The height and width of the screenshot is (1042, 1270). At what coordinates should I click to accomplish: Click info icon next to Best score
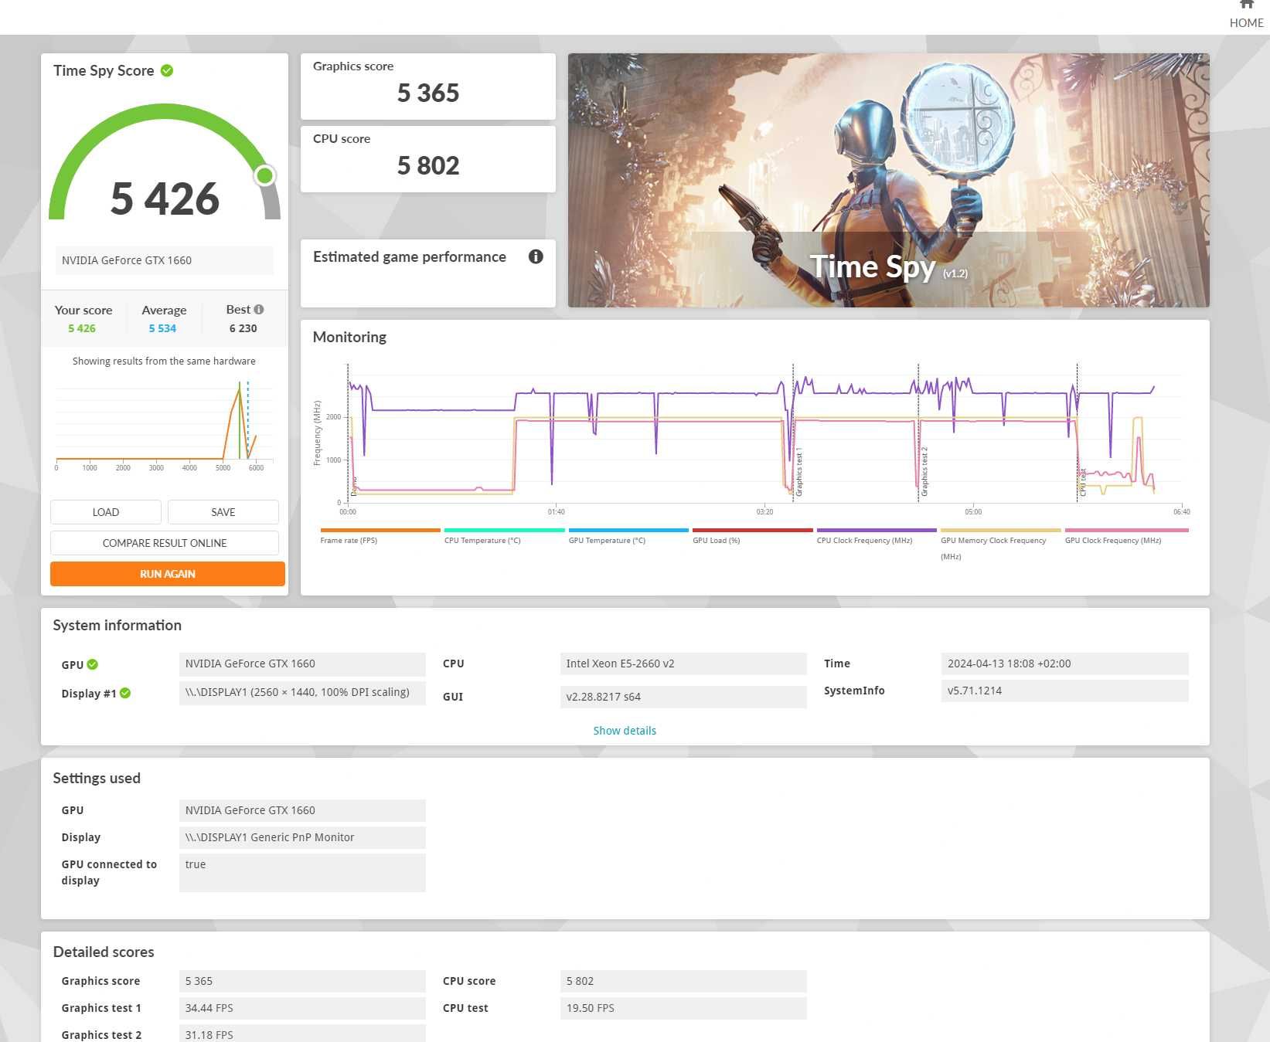tap(259, 310)
